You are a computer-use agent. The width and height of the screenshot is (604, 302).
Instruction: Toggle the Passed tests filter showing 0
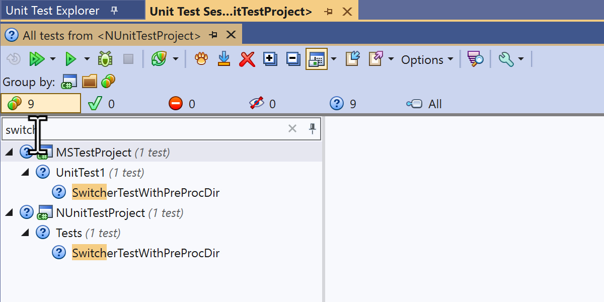tap(101, 104)
